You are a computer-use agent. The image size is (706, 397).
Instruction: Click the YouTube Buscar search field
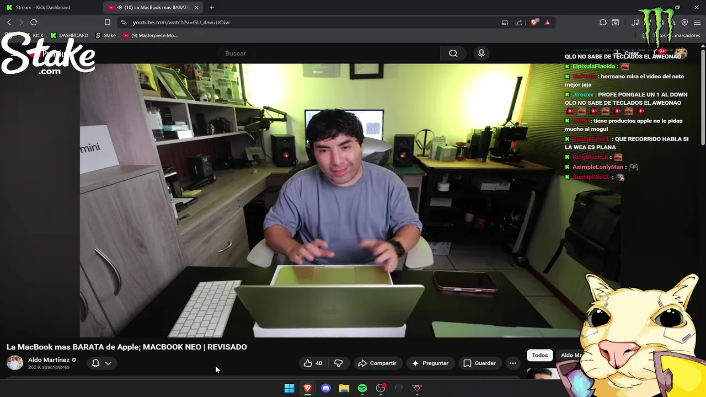(329, 53)
